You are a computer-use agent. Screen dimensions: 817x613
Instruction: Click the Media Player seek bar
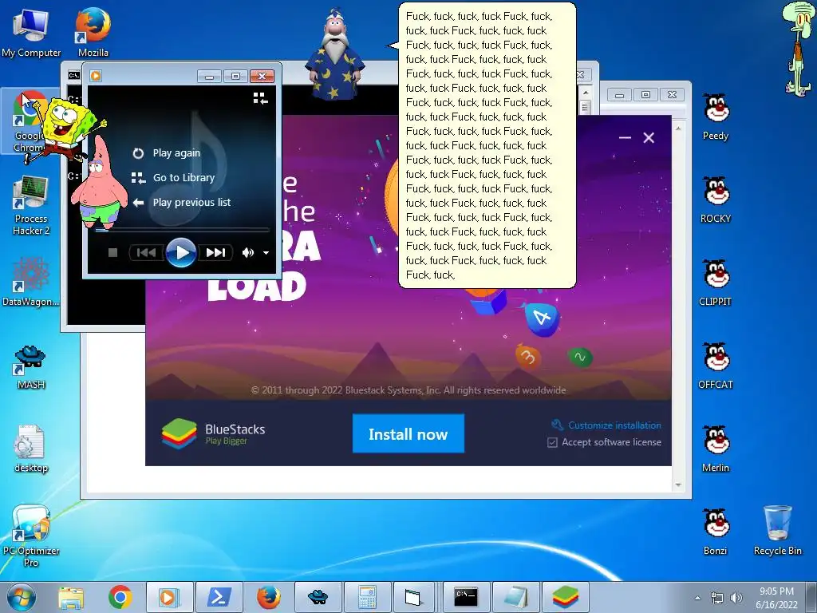click(x=182, y=229)
